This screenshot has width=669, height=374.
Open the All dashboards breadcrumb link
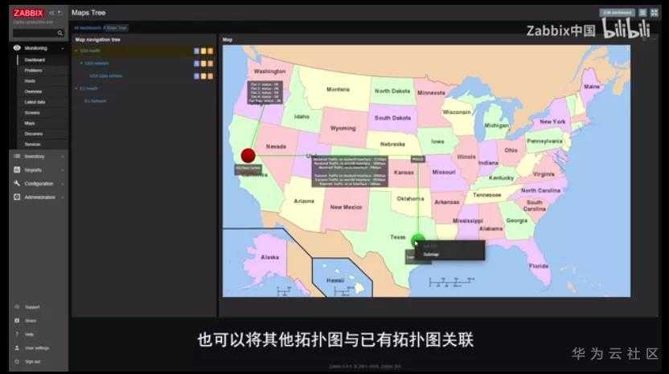coord(88,27)
